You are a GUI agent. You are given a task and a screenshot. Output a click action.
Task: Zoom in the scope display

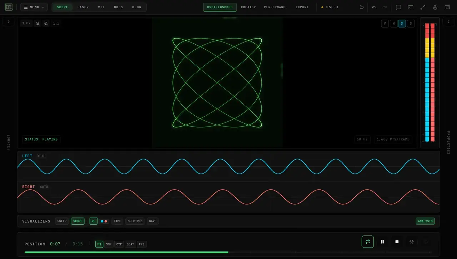tap(46, 23)
